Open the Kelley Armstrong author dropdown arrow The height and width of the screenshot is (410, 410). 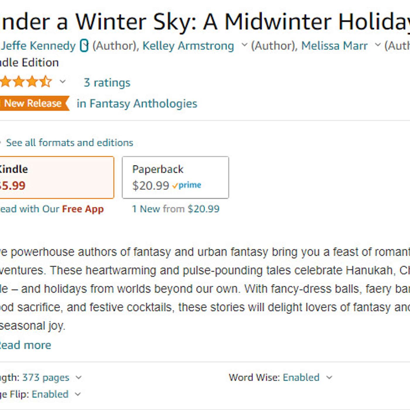point(244,45)
